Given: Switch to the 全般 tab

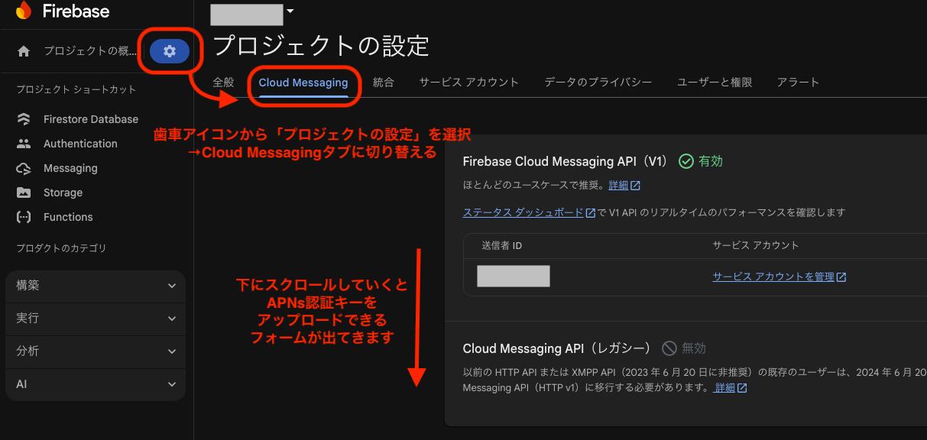Looking at the screenshot, I should click(x=223, y=82).
